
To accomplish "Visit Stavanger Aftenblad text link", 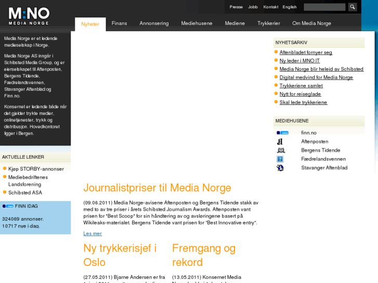I will coord(324,168).
